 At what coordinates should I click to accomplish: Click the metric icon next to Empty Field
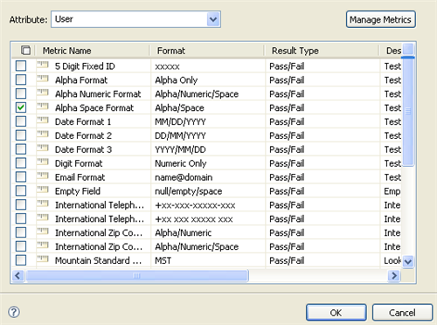pos(43,190)
